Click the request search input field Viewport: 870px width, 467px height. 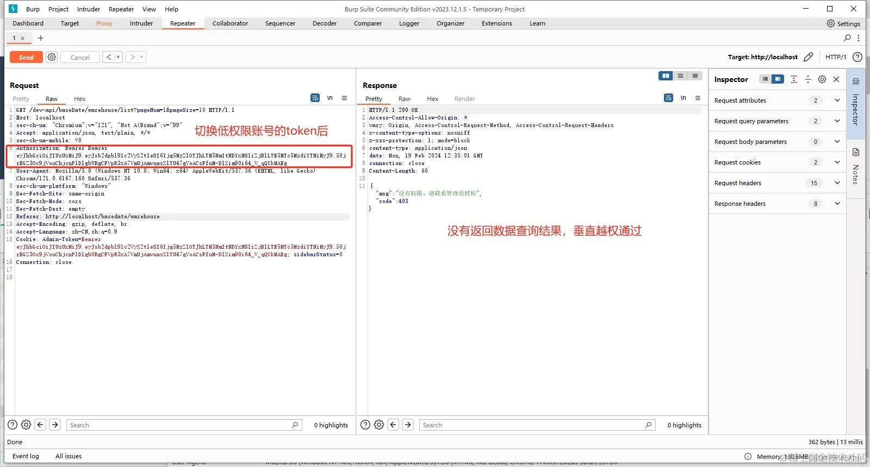184,425
